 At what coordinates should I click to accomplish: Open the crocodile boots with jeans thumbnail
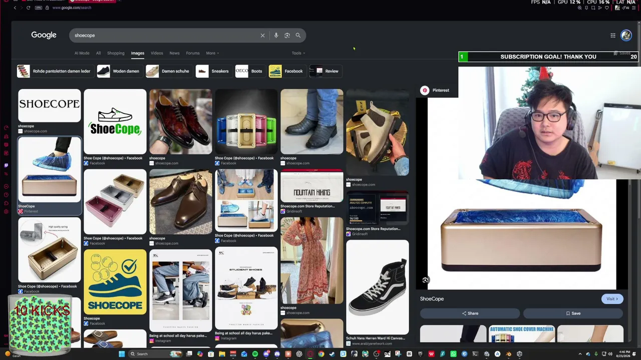pyautogui.click(x=311, y=121)
